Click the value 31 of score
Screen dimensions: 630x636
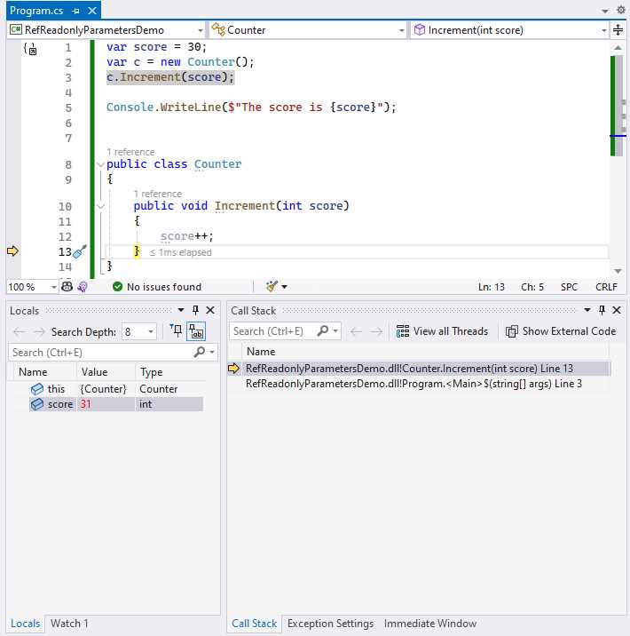pos(85,404)
